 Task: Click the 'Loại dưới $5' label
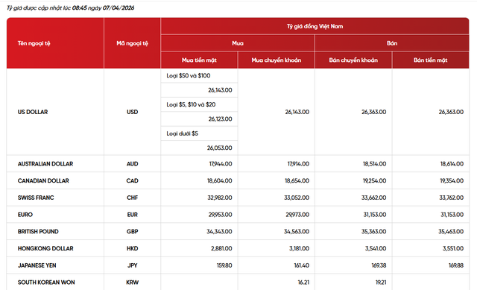pyautogui.click(x=182, y=133)
